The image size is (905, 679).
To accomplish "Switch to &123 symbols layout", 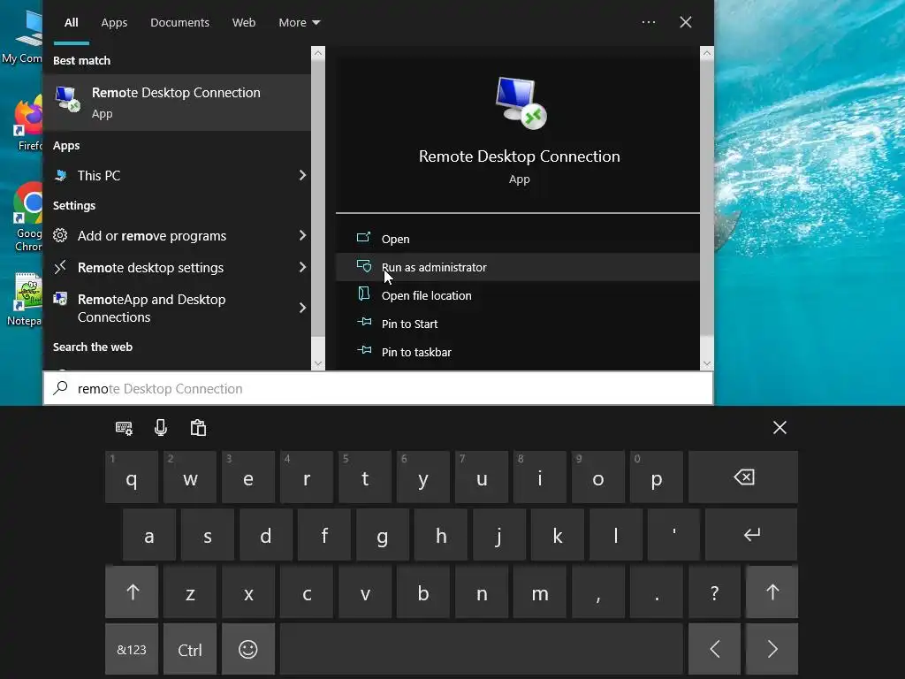I will [132, 649].
